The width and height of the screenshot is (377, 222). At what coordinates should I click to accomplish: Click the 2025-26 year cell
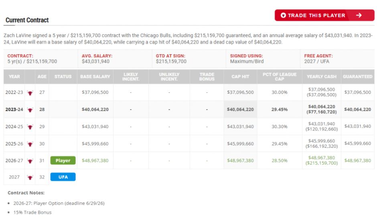pos(14,143)
